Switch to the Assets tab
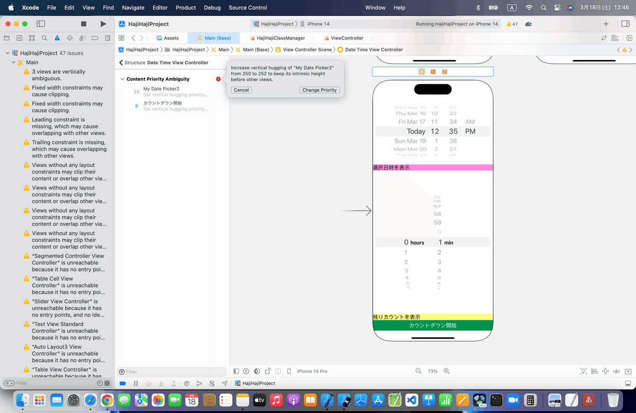Viewport: 636px width, 413px height. tap(167, 38)
